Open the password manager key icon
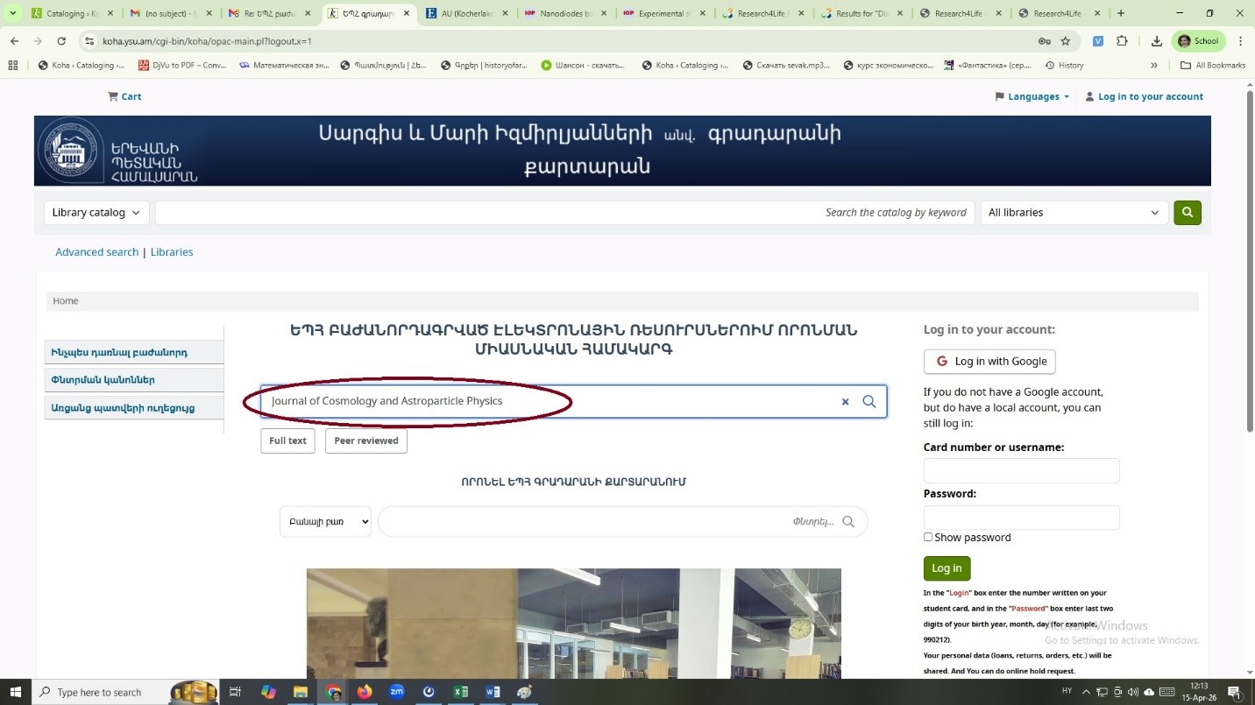This screenshot has height=705, width=1255. tap(1044, 41)
